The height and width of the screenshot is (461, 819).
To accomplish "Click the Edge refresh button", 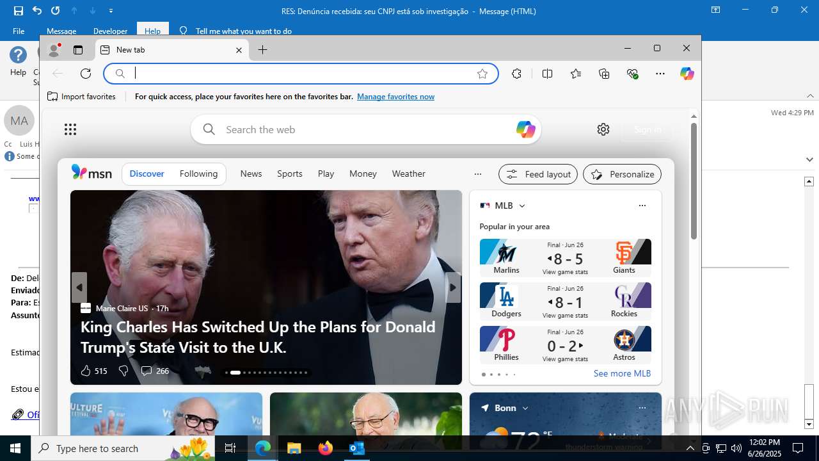I will coord(86,74).
